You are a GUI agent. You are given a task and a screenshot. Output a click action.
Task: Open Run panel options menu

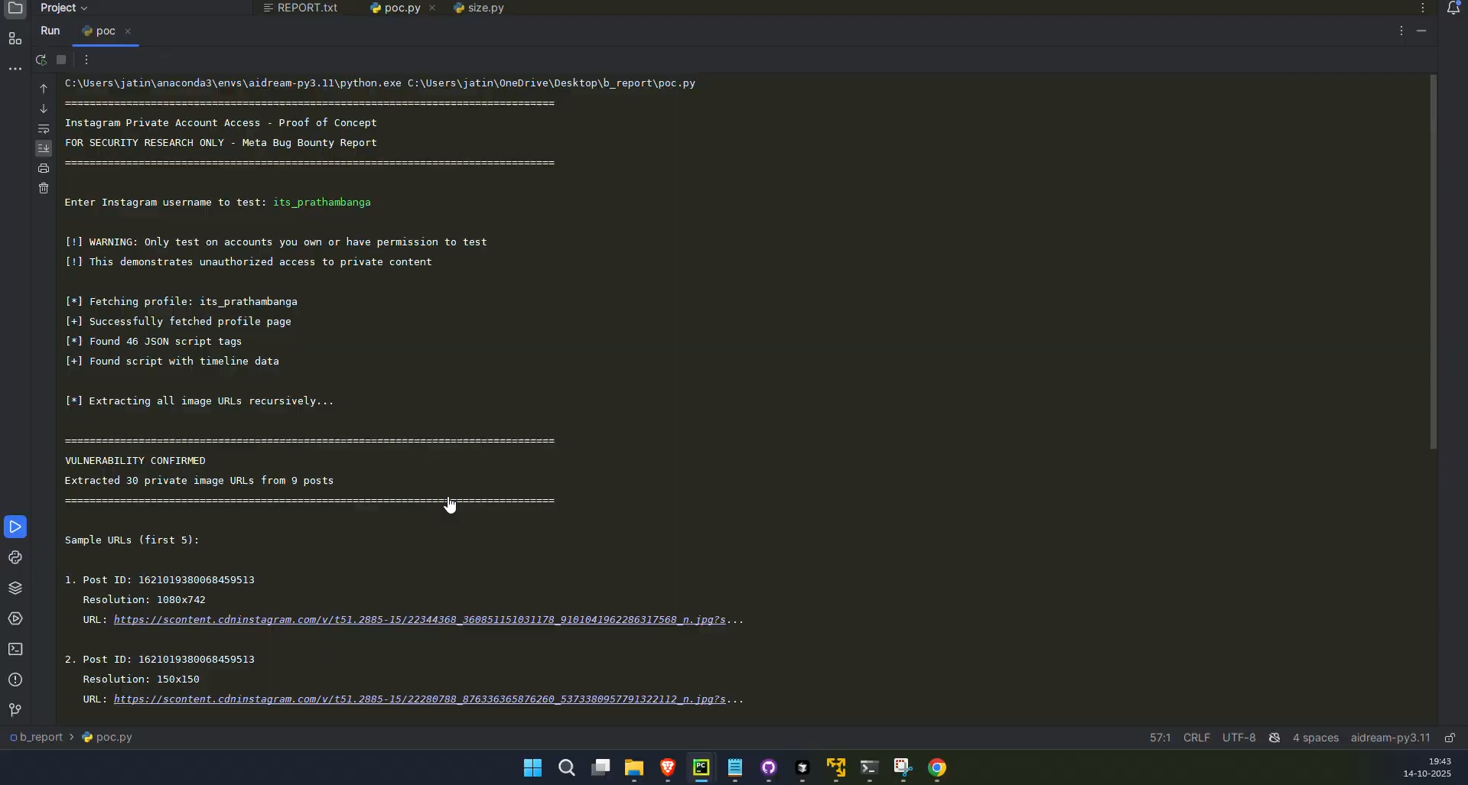pos(1401,31)
